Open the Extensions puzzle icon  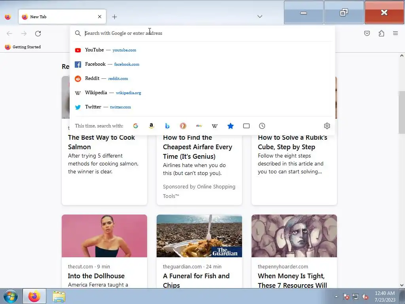tap(382, 33)
